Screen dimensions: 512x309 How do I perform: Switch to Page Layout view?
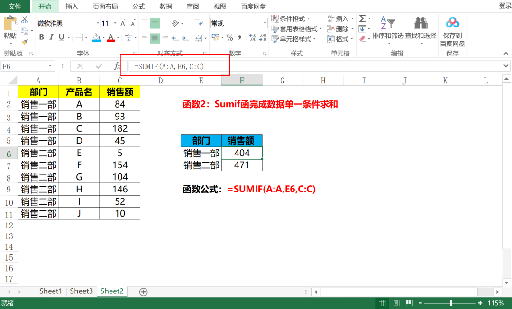pos(396,303)
